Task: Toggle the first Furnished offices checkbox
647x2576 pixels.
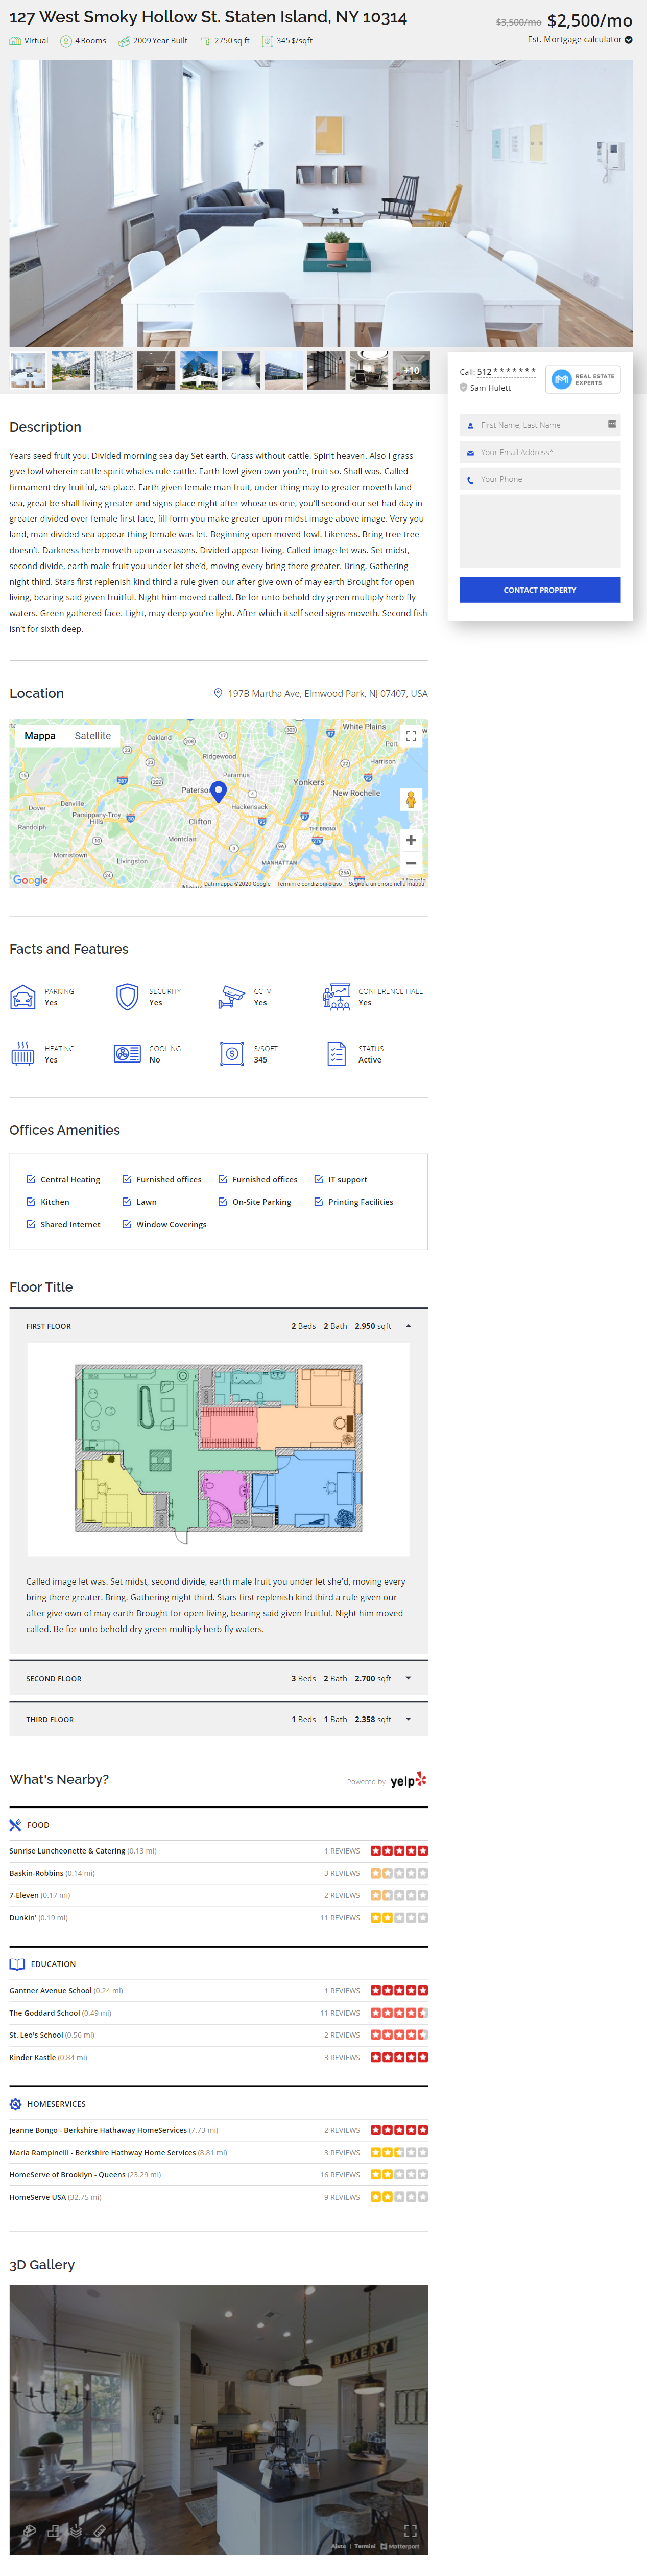Action: tap(127, 1179)
